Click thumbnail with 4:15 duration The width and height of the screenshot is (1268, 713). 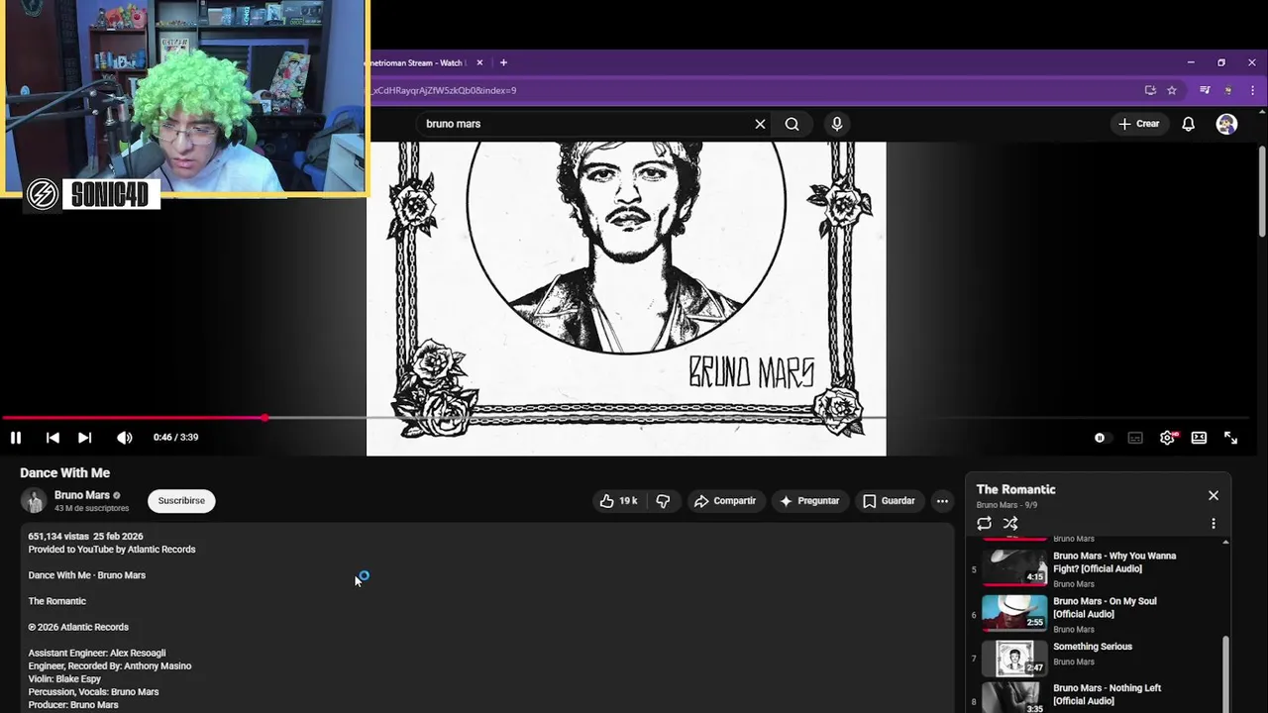click(x=1014, y=566)
